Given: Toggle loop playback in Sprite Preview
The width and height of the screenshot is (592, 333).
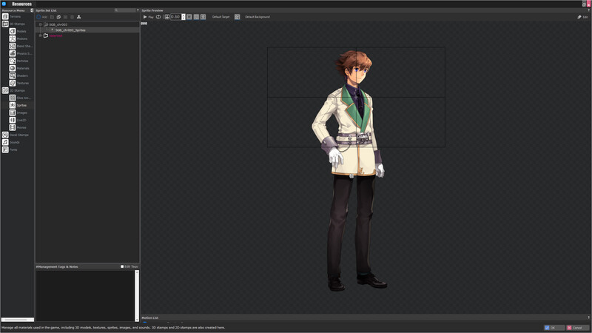Looking at the screenshot, I should click(x=158, y=17).
